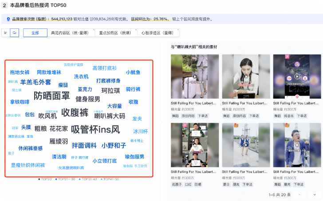Select the word 小鱿鱼
Screen dimensions: 323x201
(133, 72)
